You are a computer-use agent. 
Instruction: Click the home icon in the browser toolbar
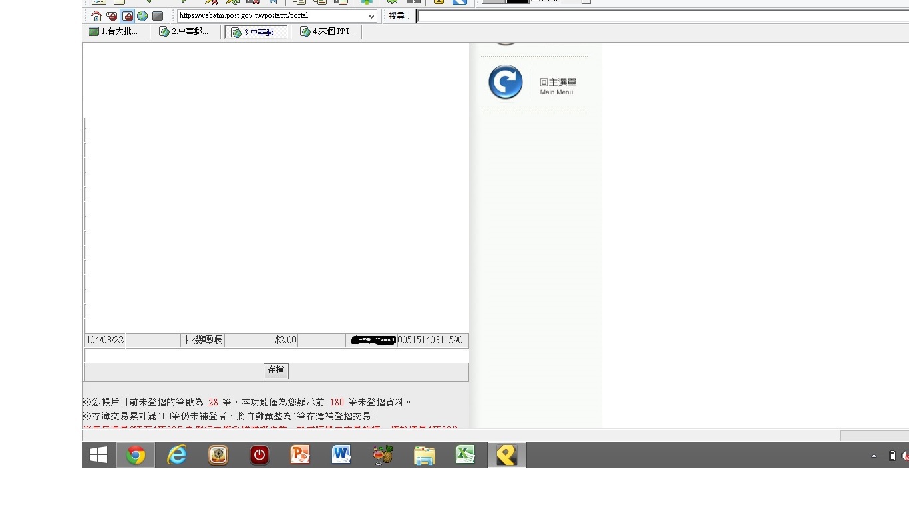pos(96,16)
